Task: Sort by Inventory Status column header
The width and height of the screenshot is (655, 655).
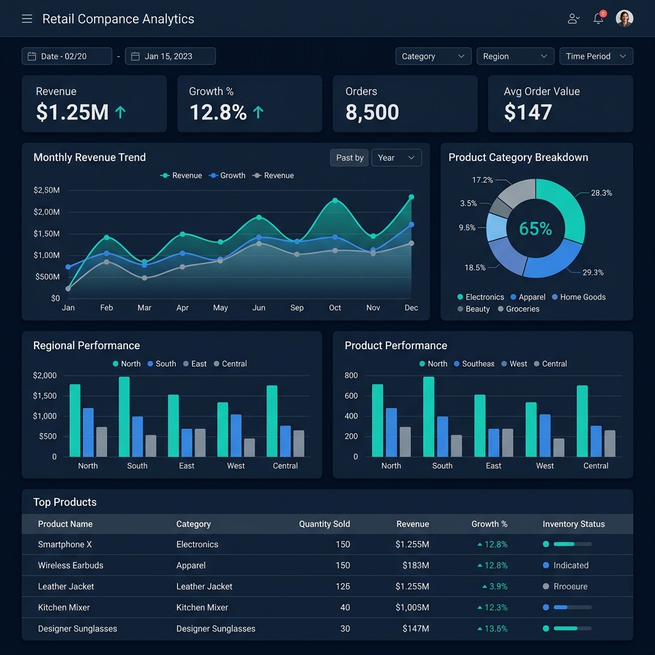Action: tap(574, 524)
